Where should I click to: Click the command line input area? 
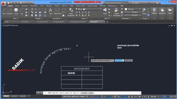[x=92, y=93]
